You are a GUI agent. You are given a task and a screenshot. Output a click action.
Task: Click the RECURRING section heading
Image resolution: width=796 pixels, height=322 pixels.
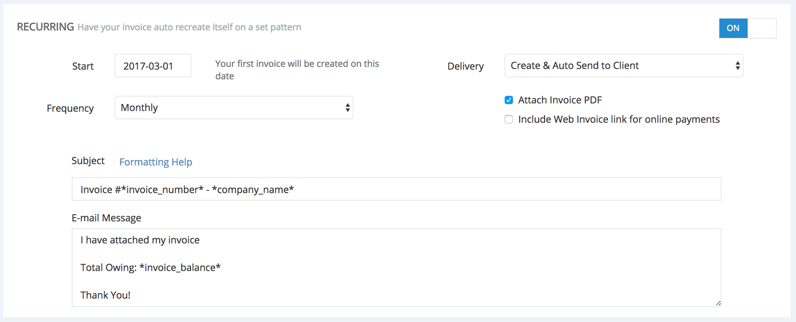point(45,27)
